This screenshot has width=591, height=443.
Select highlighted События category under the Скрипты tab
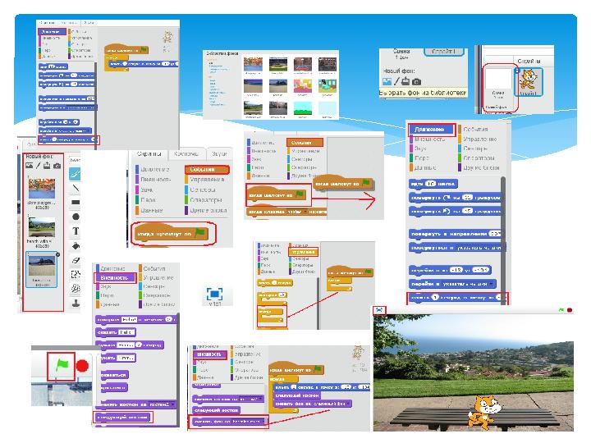click(x=207, y=170)
